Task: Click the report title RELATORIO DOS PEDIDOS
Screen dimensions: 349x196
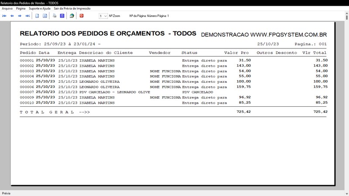Action: 108,34
